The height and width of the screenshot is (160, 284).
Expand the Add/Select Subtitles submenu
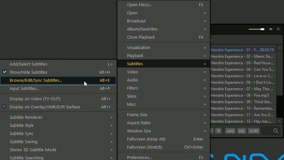coord(58,64)
